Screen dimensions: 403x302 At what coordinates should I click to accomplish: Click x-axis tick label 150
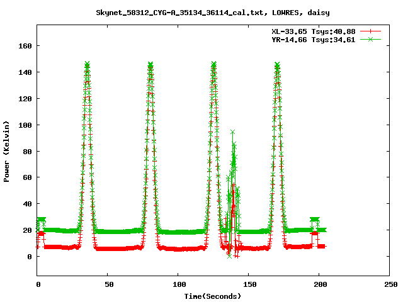click(x=250, y=284)
